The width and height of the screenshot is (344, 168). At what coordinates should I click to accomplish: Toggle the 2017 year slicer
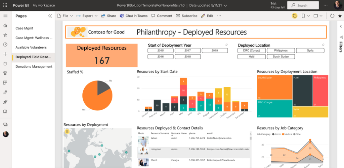pyautogui.click(x=187, y=51)
